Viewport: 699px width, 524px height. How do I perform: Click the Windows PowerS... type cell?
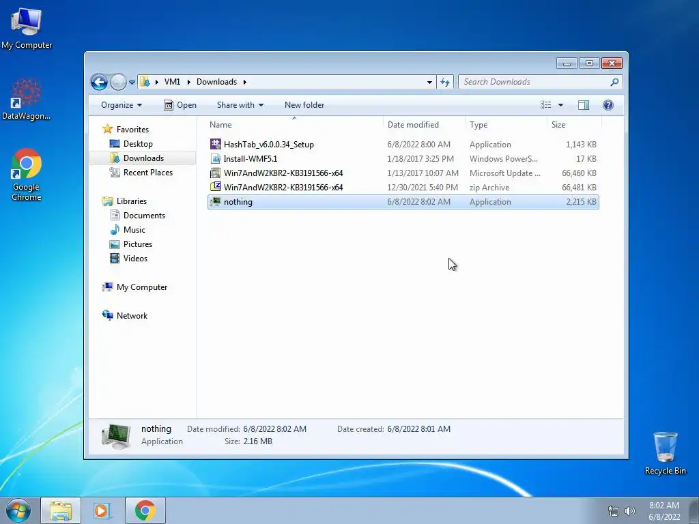click(x=503, y=159)
